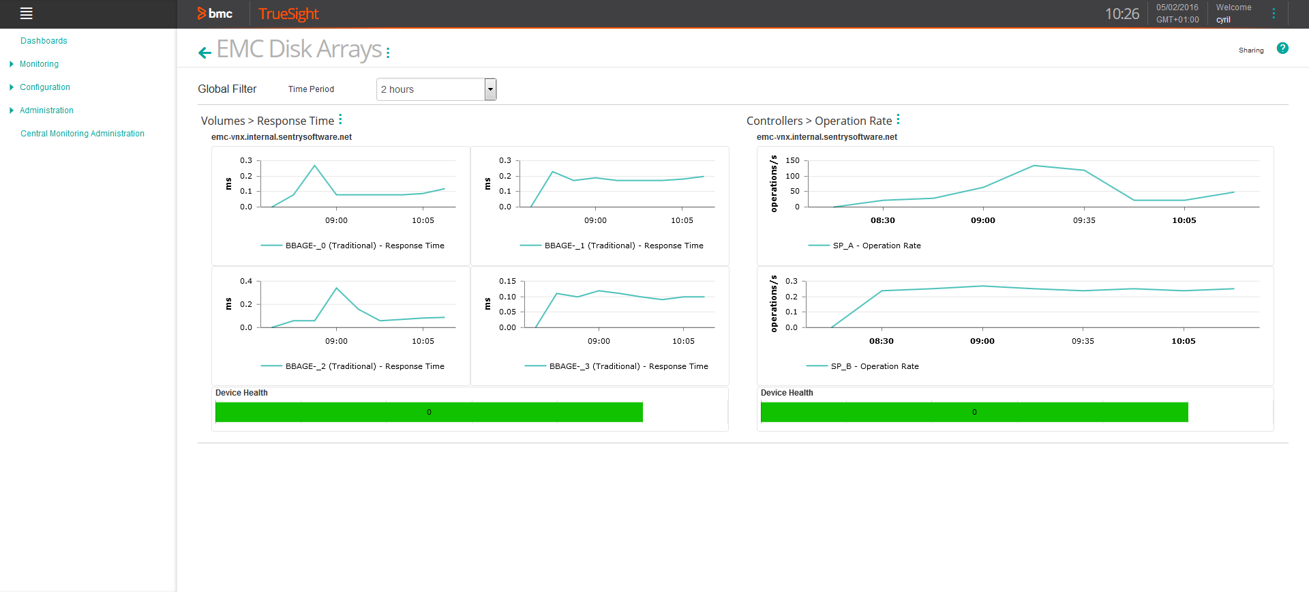
Task: Open the user options dots menu
Action: pos(1274,14)
